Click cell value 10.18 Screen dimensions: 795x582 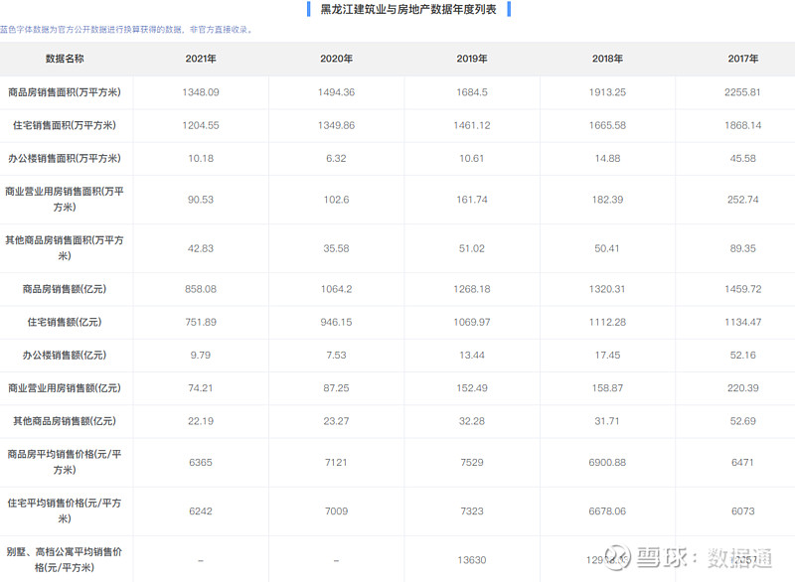(201, 158)
